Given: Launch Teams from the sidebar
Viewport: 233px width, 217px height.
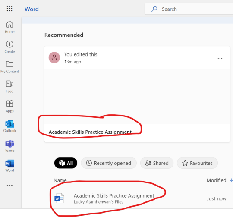Looking at the screenshot, I should click(9, 146).
